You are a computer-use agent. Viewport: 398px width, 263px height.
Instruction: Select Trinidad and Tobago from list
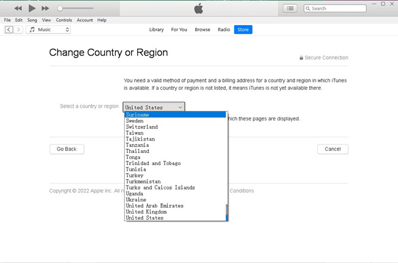(x=175, y=163)
